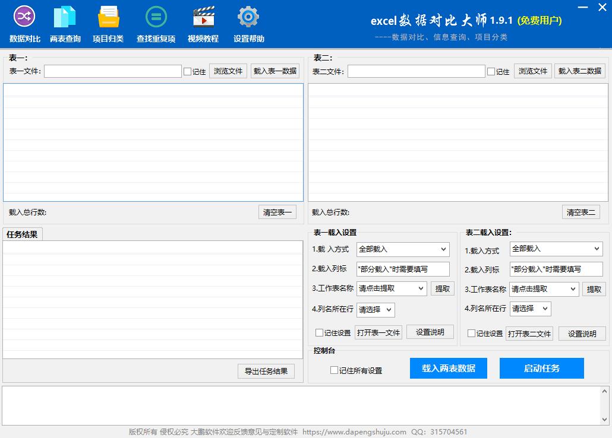Viewport: 612px width, 438px height.
Task: Check 记住所有设置 in 控制台
Action: tap(334, 370)
